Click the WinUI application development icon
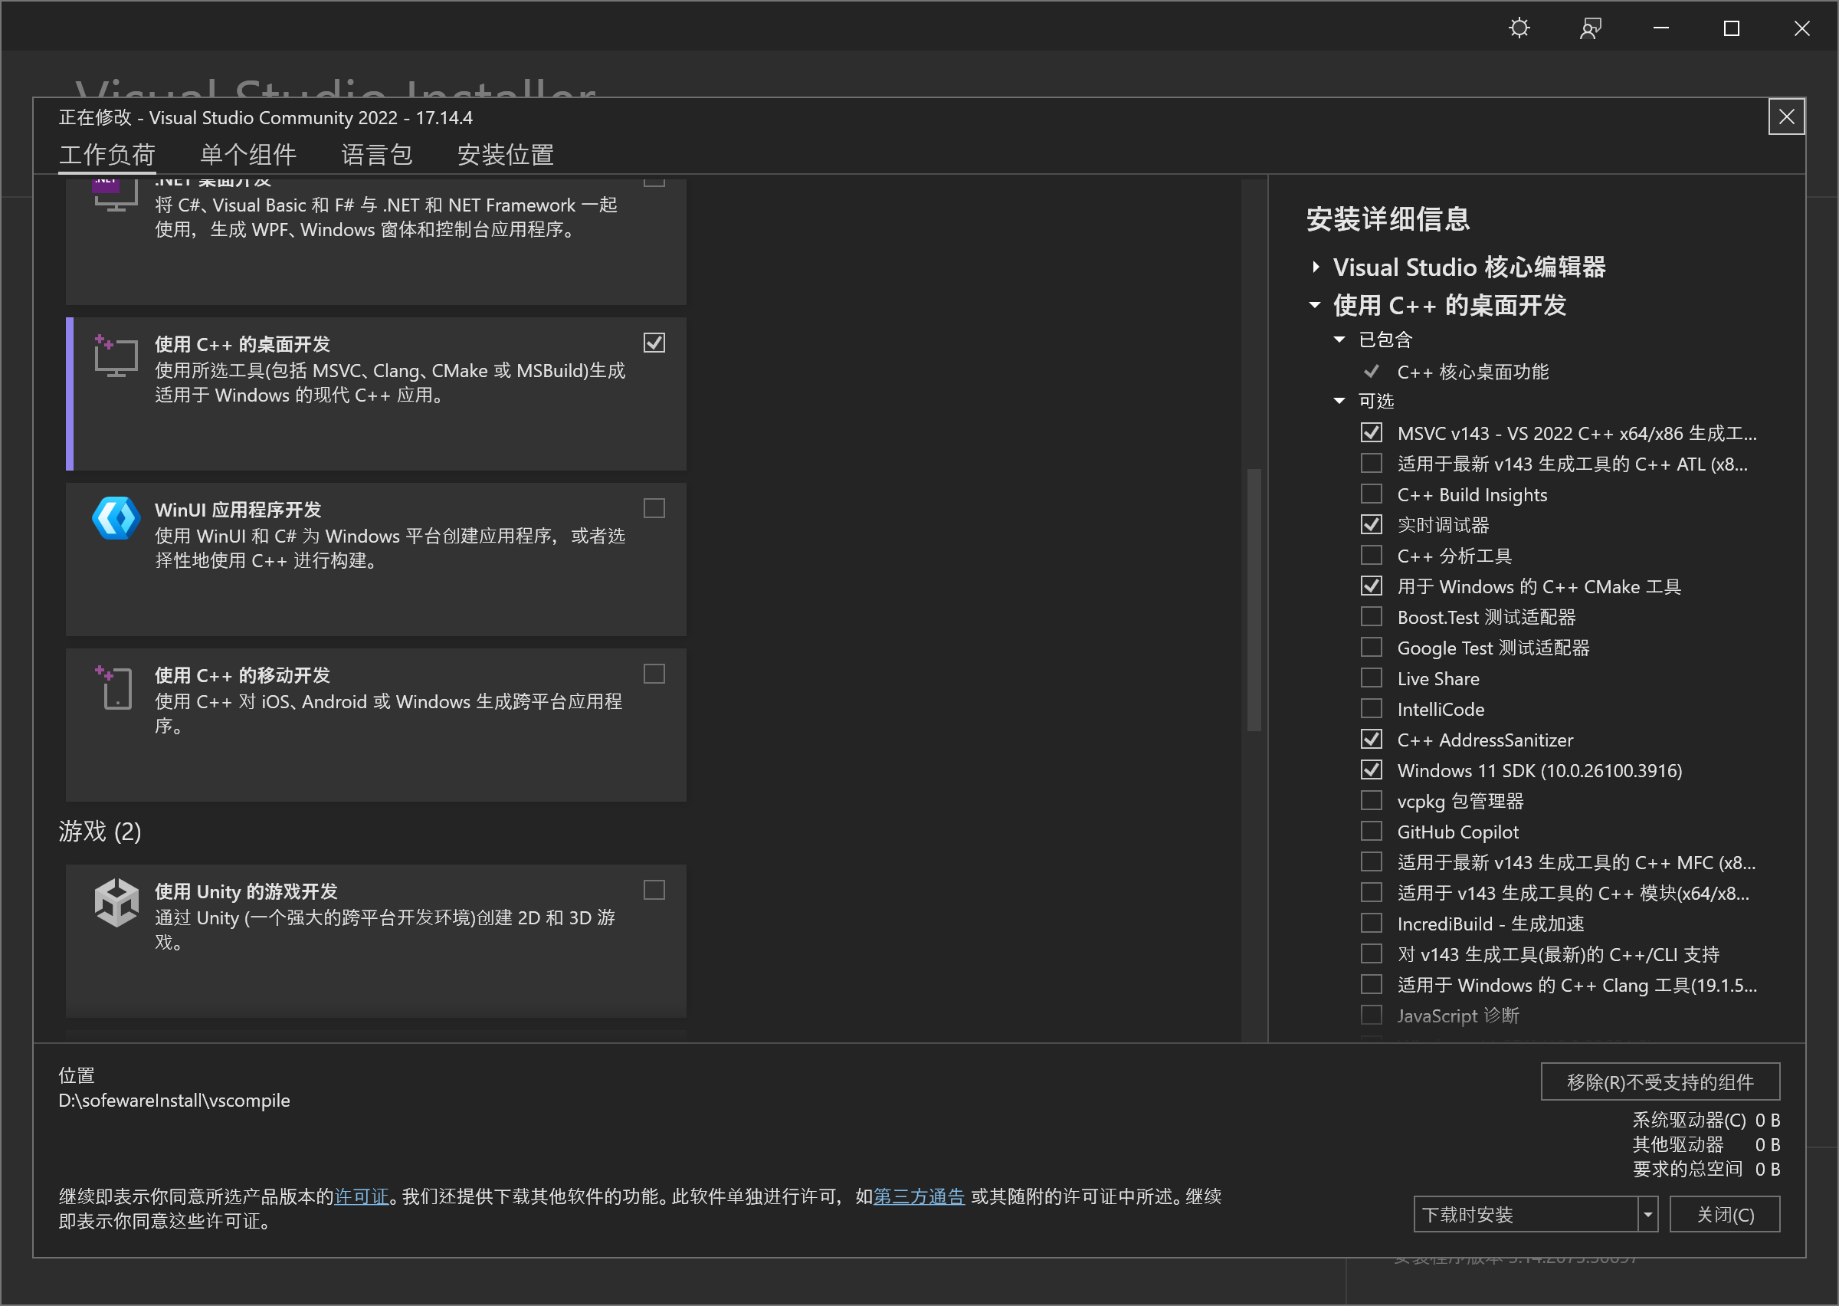The width and height of the screenshot is (1839, 1306). (116, 518)
